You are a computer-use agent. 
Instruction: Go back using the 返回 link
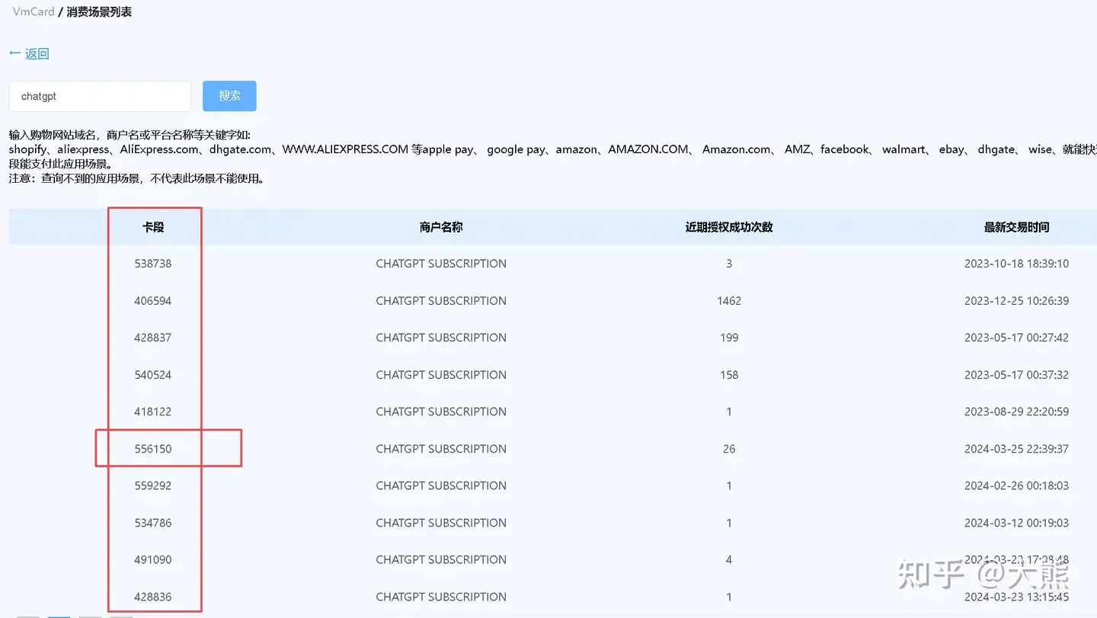click(x=29, y=53)
